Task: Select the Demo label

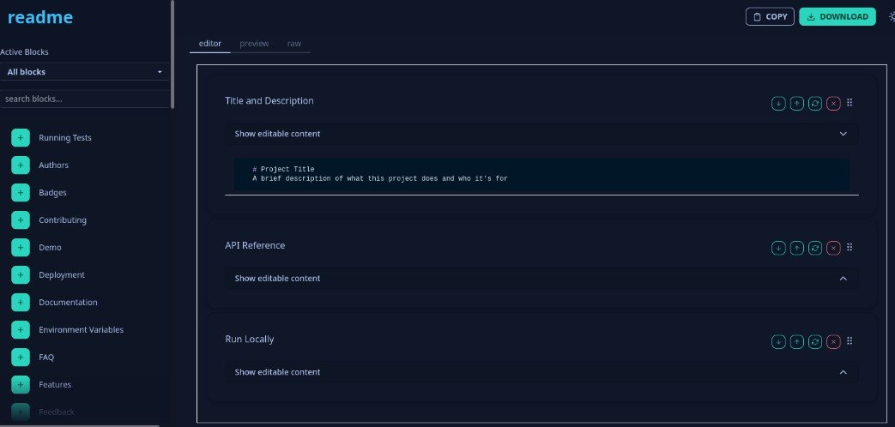Action: 51,247
